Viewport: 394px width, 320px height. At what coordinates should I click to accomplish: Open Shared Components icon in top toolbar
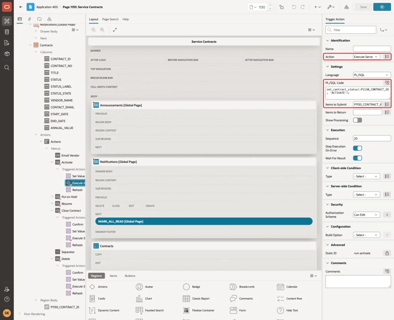coord(346,7)
